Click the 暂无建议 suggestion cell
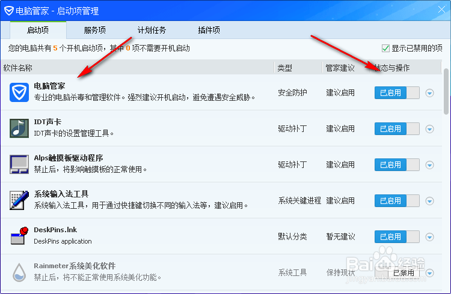Screen dimensions: 451x294 pyautogui.click(x=340, y=236)
